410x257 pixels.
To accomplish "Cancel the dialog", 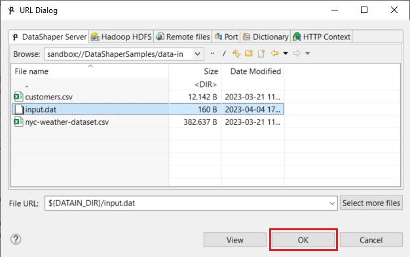I will coord(371,240).
